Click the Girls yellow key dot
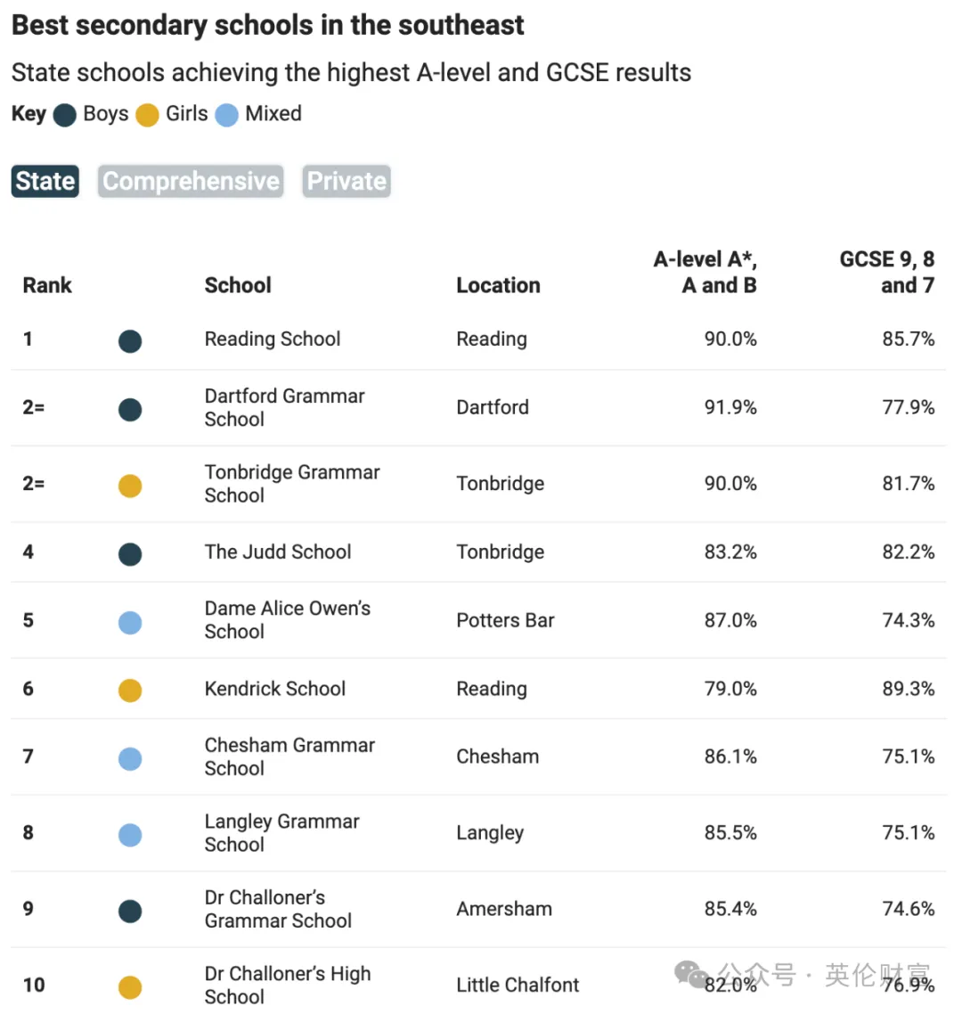Image resolution: width=962 pixels, height=1014 pixels. click(147, 115)
